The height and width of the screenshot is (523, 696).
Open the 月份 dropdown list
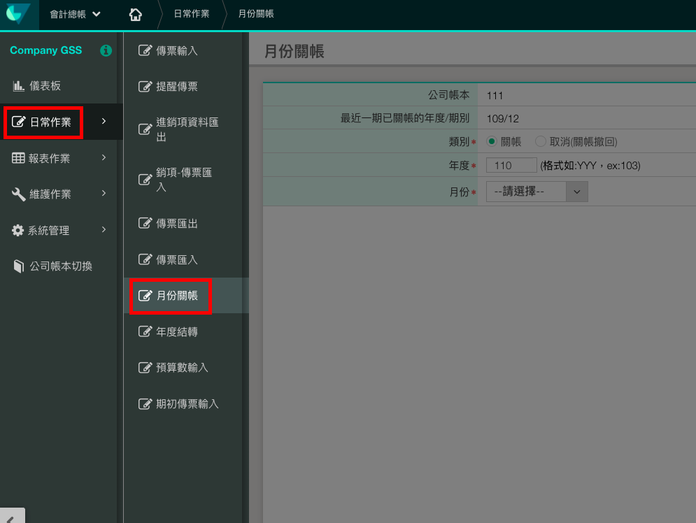tap(537, 192)
